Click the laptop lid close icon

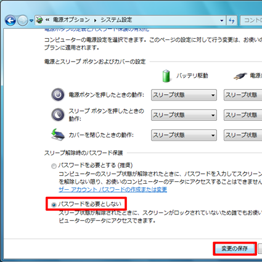click(x=58, y=134)
